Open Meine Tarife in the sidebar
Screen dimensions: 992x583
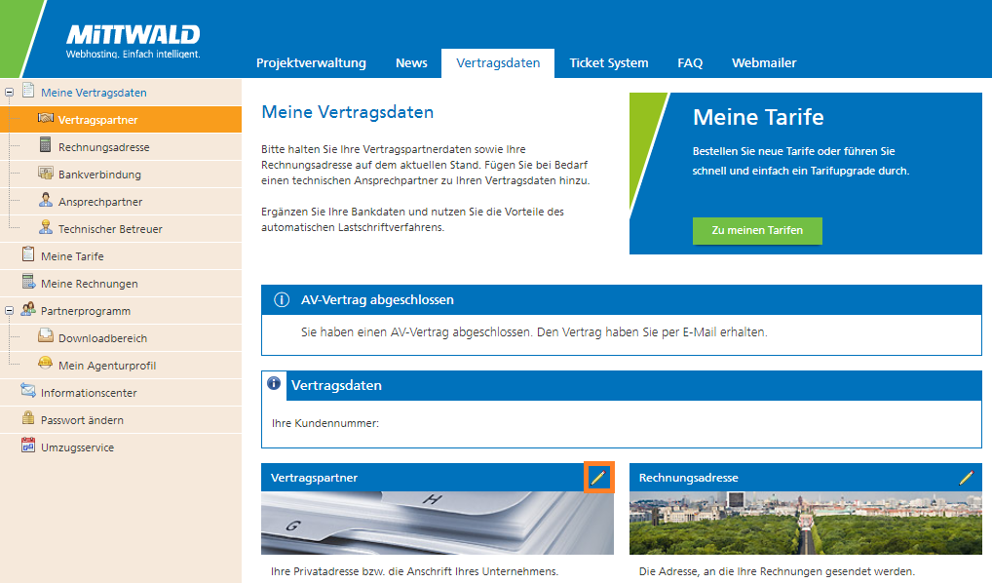[72, 256]
